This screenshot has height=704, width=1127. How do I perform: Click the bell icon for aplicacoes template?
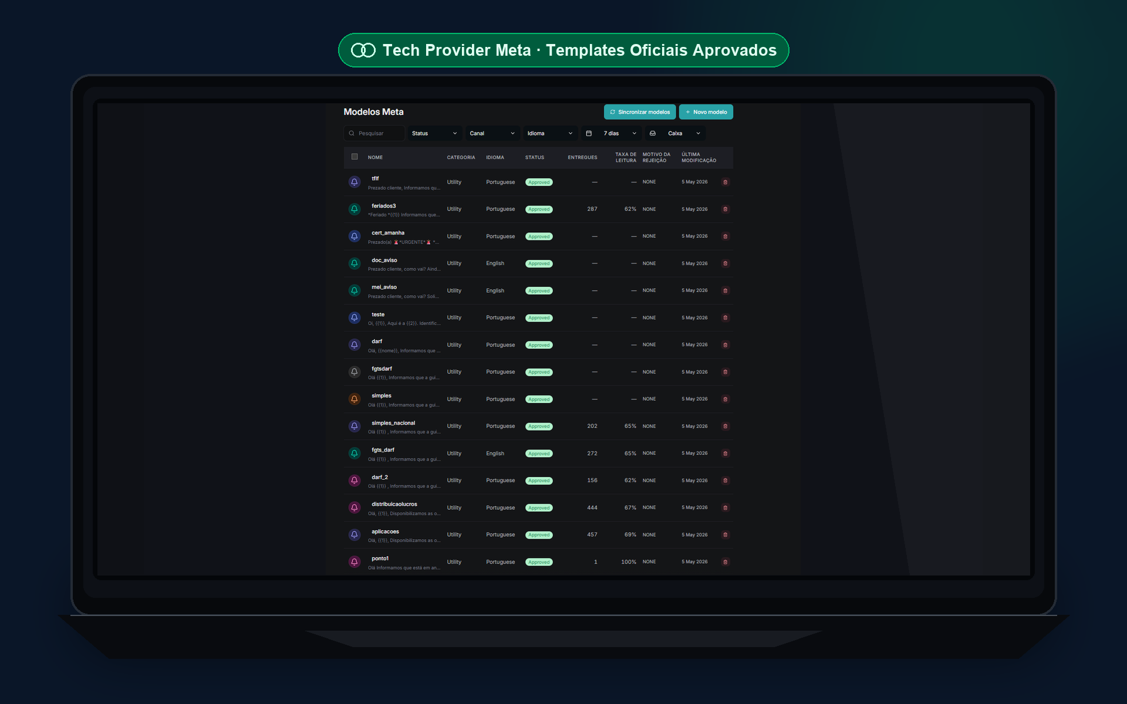point(355,534)
